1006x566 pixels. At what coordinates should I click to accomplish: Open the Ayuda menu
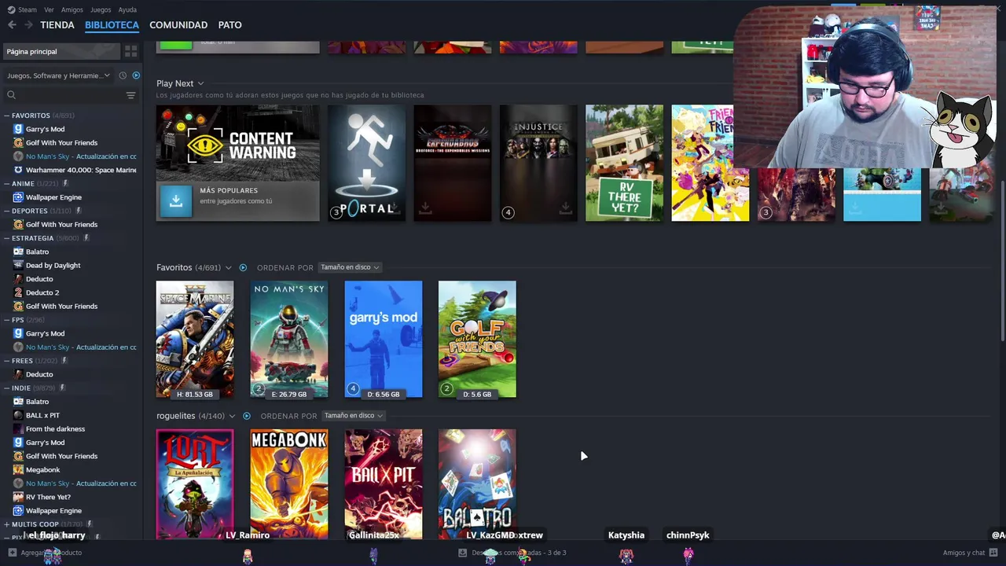[127, 9]
